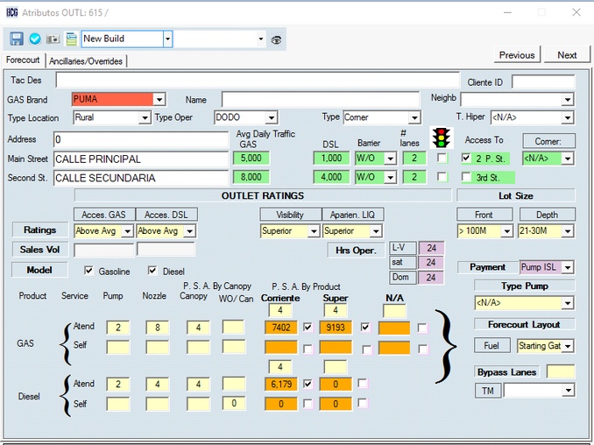Open the Main Street Barrier W/O dropdown

(390, 159)
